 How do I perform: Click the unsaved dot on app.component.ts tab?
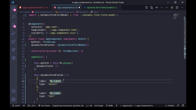[x=79, y=7]
